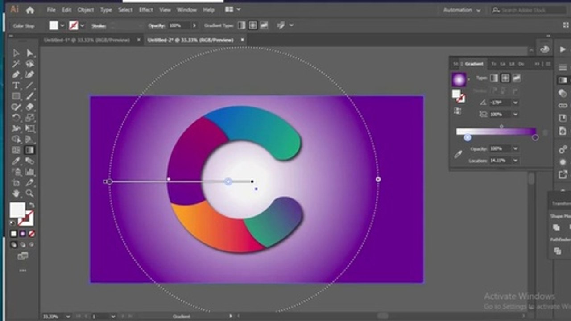
Task: Select the Direct Selection tool
Action: [x=30, y=53]
